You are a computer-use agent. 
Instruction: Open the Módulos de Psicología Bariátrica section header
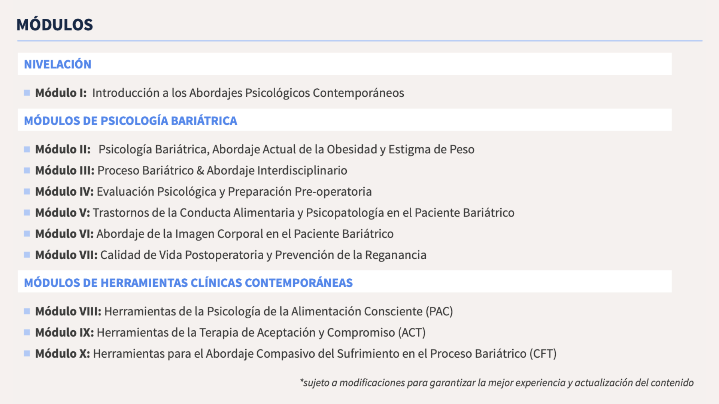130,120
